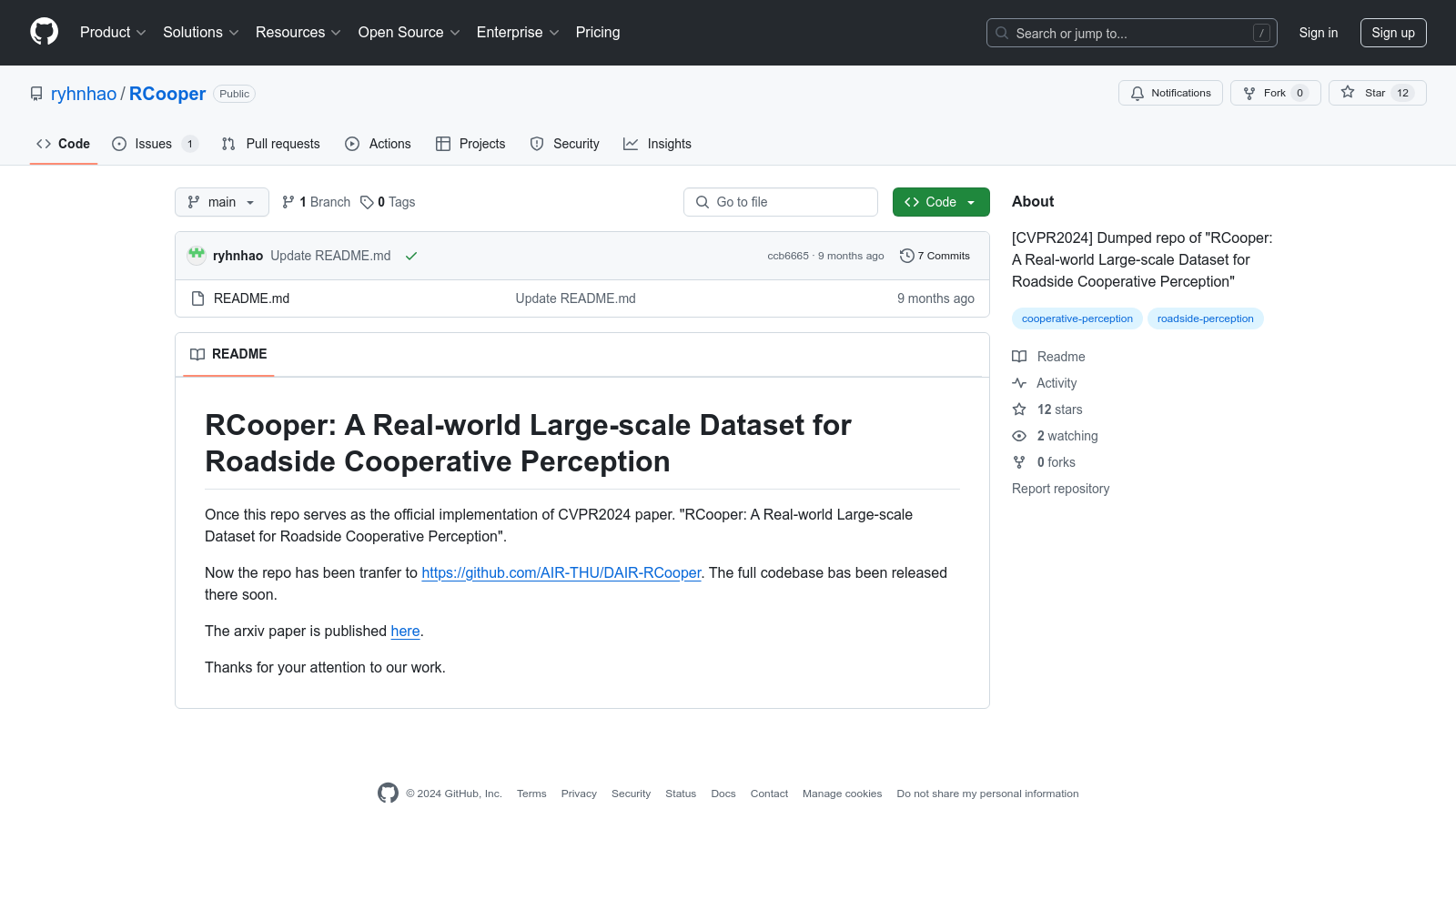View the 7 Commits history

935,256
